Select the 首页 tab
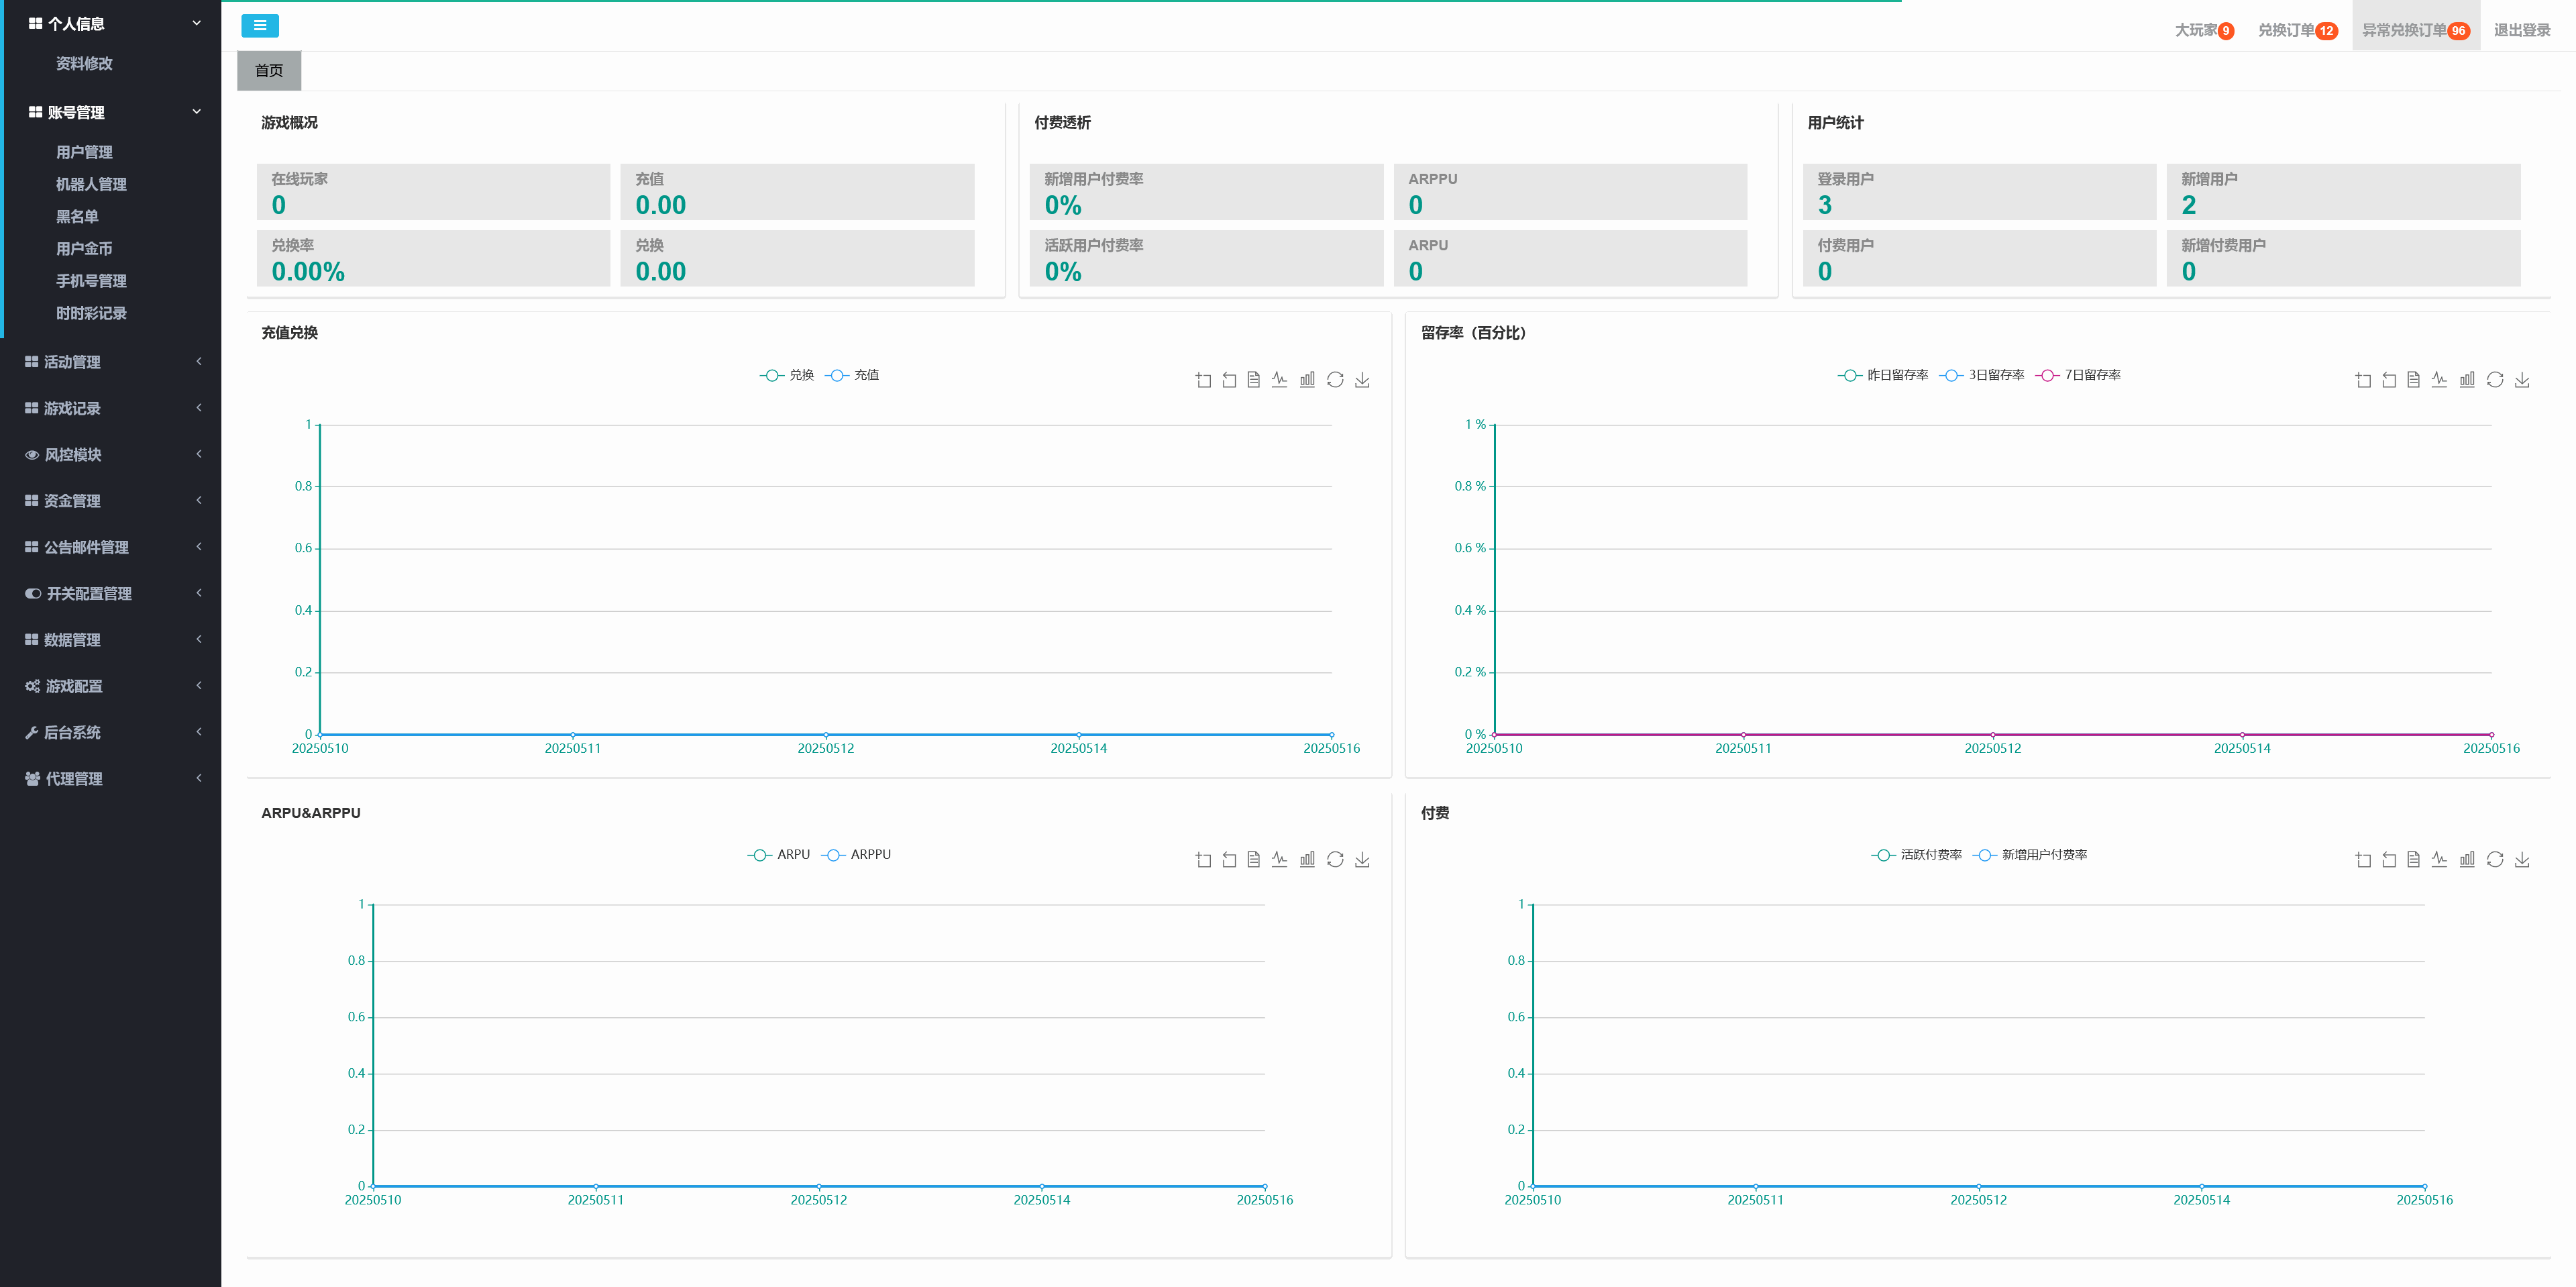The image size is (2576, 1287). [268, 71]
